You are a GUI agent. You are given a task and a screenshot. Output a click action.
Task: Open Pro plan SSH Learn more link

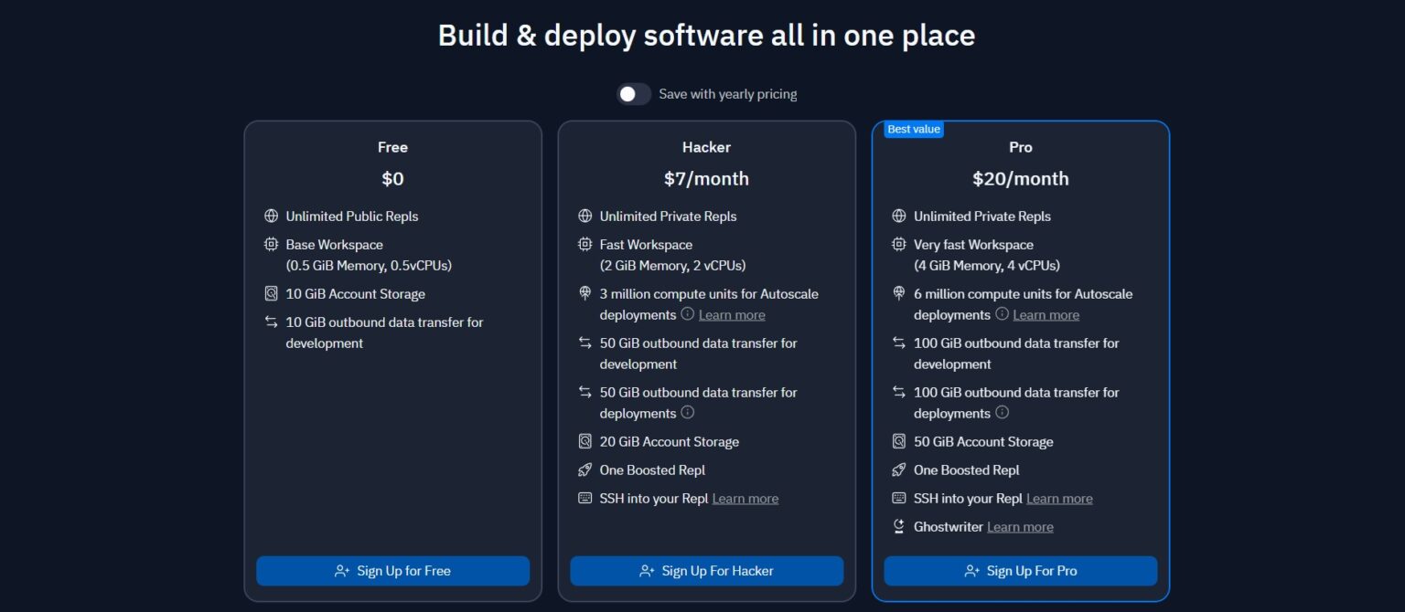(x=1059, y=499)
